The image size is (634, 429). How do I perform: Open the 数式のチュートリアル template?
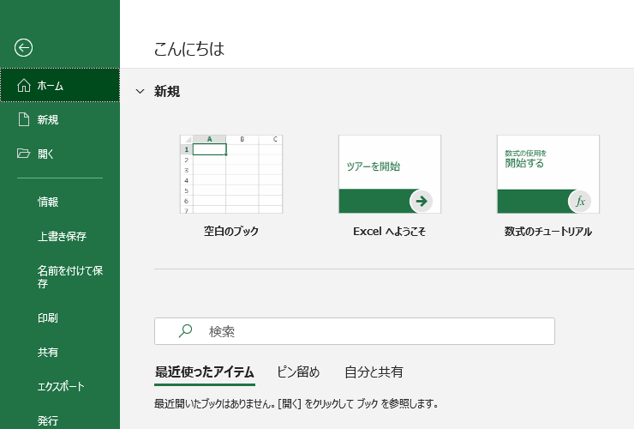coord(548,174)
